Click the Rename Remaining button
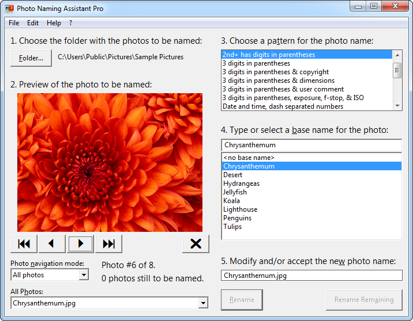413x321 pixels. (x=364, y=299)
